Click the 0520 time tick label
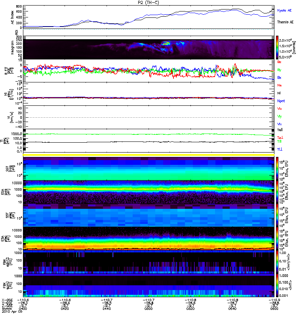297x317 pixels. click(190, 309)
